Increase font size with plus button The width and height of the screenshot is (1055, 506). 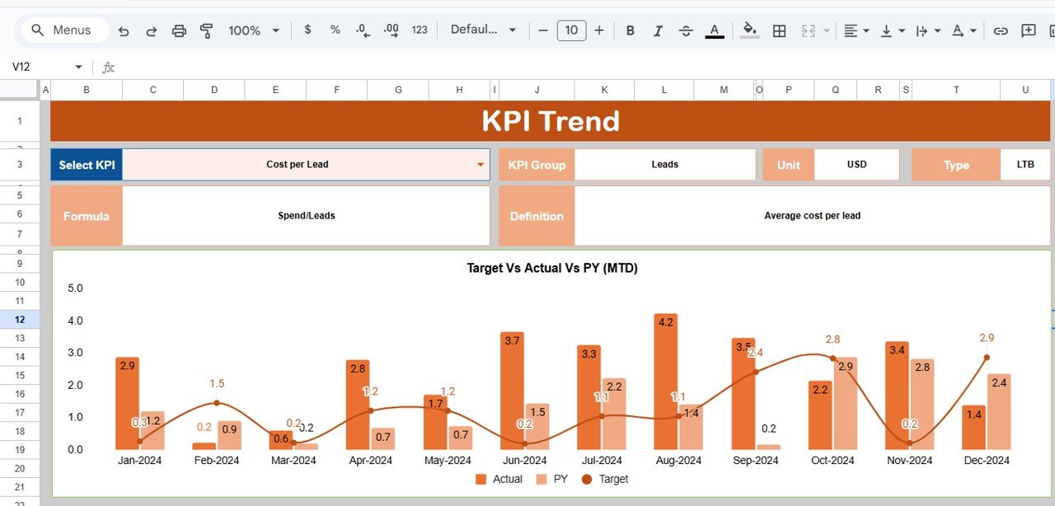[599, 30]
